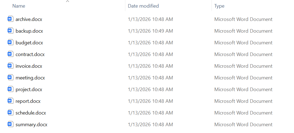Click the Word icon next to budget.docx
Viewport: 294px width, 133px height.
tap(10, 42)
